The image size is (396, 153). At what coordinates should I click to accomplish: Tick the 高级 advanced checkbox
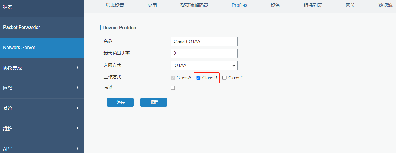click(x=173, y=88)
